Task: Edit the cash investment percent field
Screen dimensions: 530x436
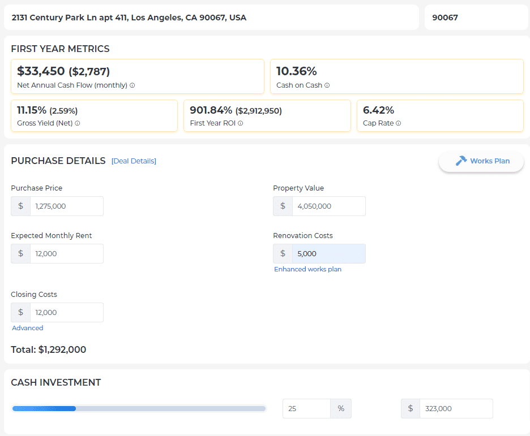Action: pyautogui.click(x=306, y=409)
